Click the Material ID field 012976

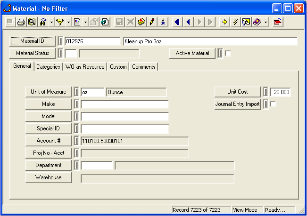[92, 41]
